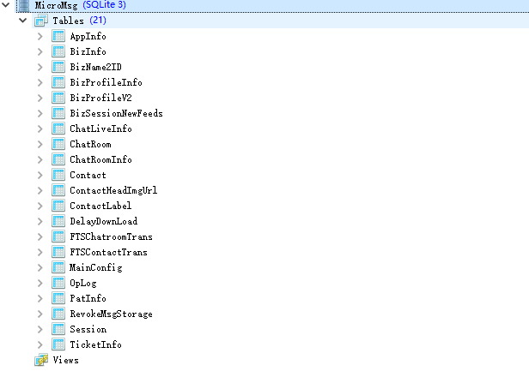Expand the OpLog table node
The image size is (529, 377).
pos(40,283)
